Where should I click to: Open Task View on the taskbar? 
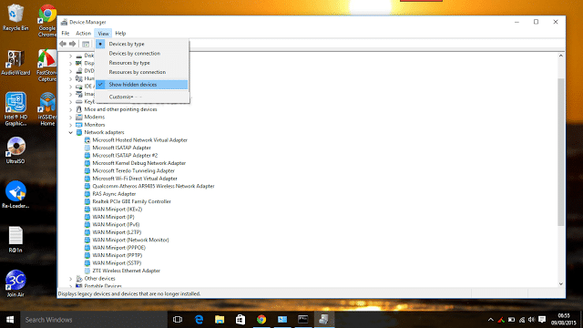(x=178, y=320)
